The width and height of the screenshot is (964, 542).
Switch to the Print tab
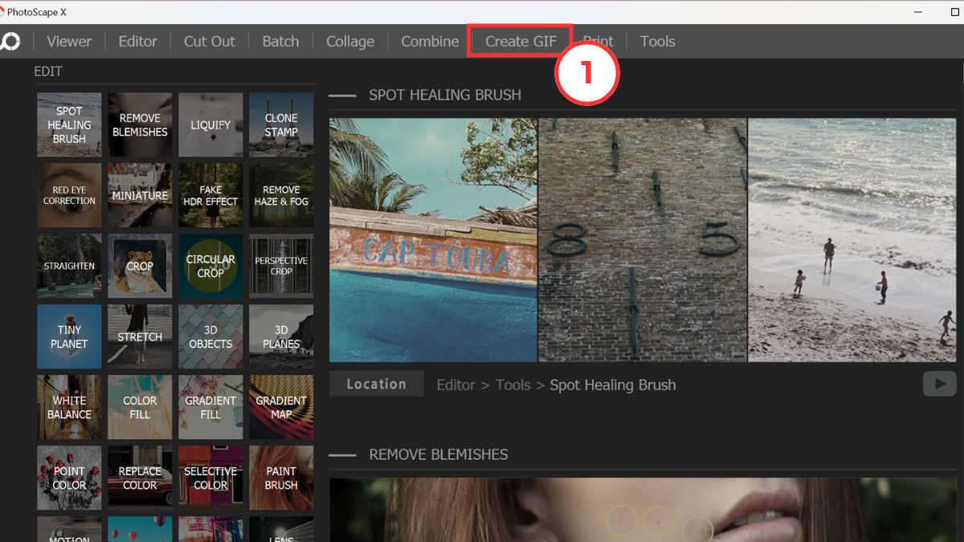point(598,41)
